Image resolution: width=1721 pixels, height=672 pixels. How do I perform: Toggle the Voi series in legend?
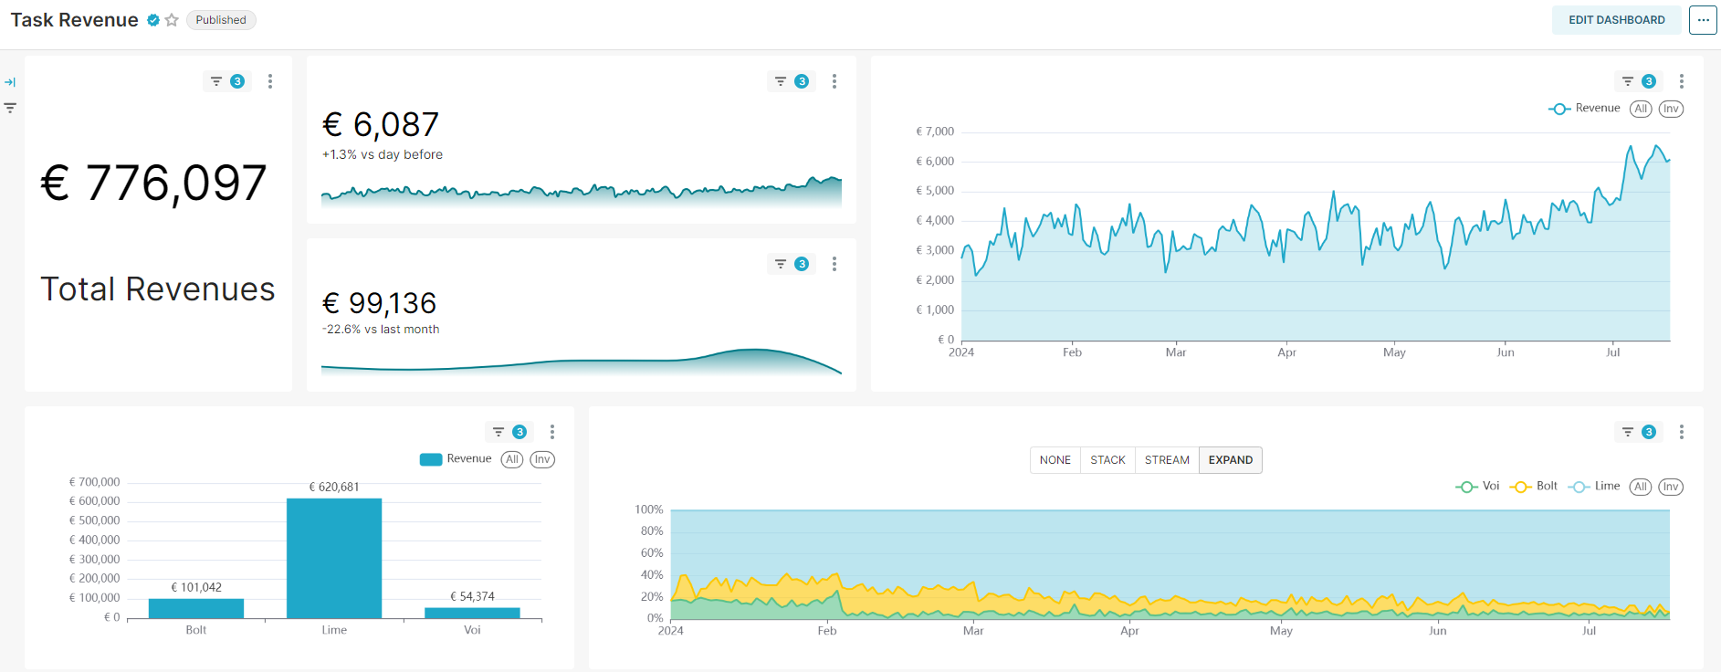pyautogui.click(x=1477, y=487)
